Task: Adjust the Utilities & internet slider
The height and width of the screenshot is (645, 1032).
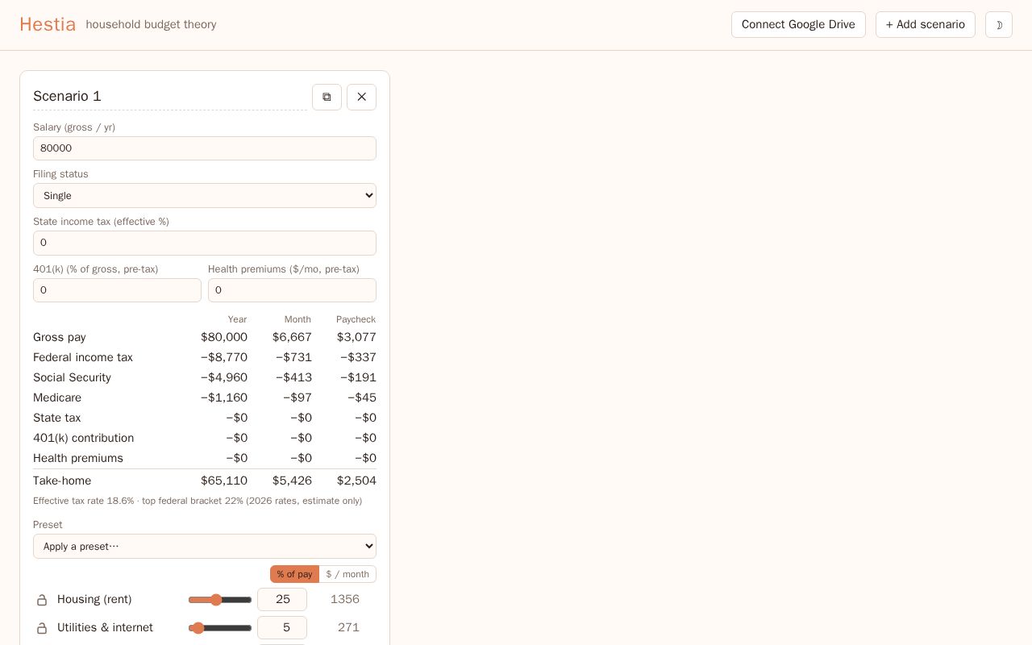Action: [220, 628]
